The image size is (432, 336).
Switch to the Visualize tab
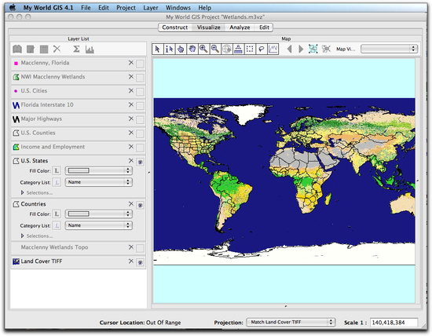pos(209,27)
